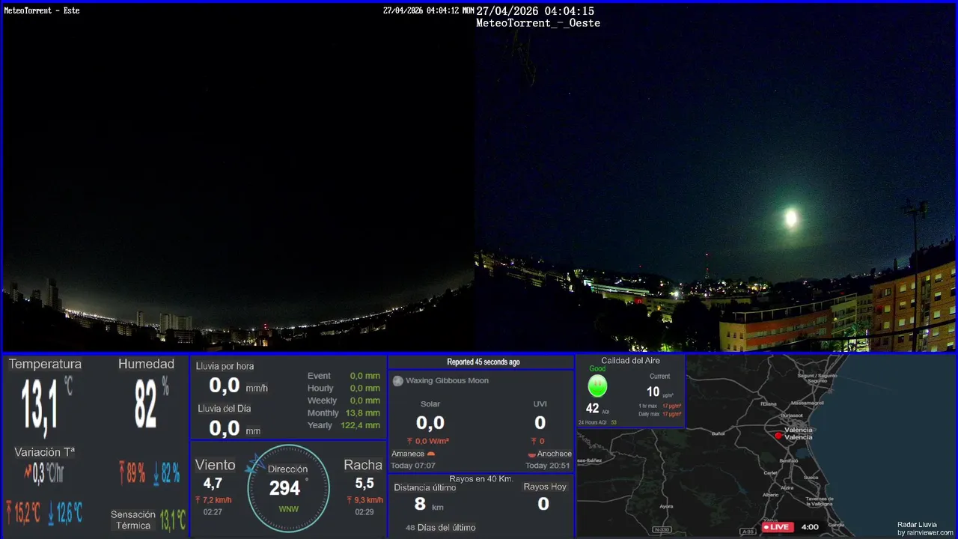Click the N-330 road shield on map
The width and height of the screenshot is (958, 539).
pos(662,530)
